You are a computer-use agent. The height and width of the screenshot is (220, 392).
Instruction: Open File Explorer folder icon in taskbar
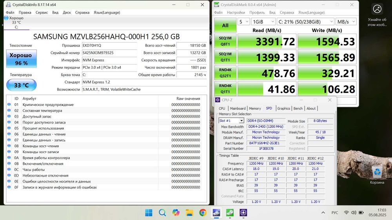pyautogui.click(x=189, y=213)
